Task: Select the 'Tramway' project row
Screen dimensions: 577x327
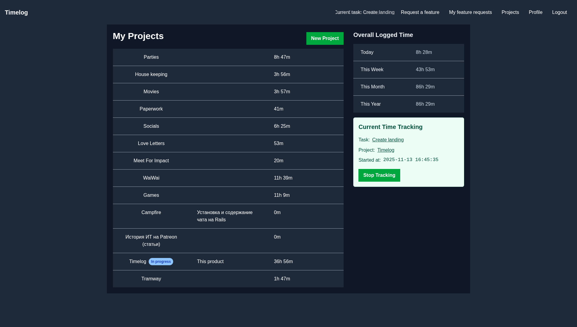Action: pyautogui.click(x=151, y=279)
